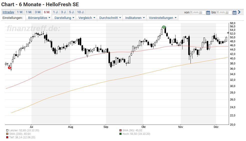Image resolution: width=246 pixels, height=141 pixels.
Task: Click the chart title 'Chart - 6 Monate - HelloFresh SE'
Action: (40, 4)
